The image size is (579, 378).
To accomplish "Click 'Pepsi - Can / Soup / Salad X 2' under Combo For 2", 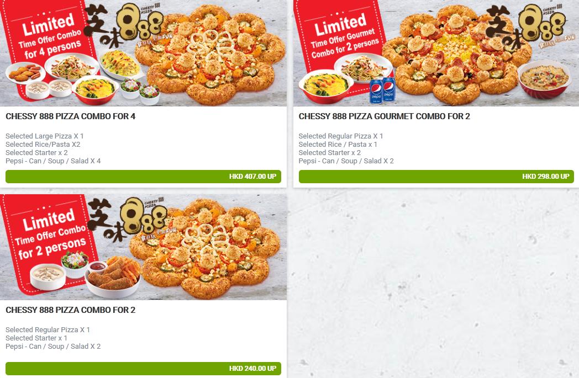I will tap(53, 347).
